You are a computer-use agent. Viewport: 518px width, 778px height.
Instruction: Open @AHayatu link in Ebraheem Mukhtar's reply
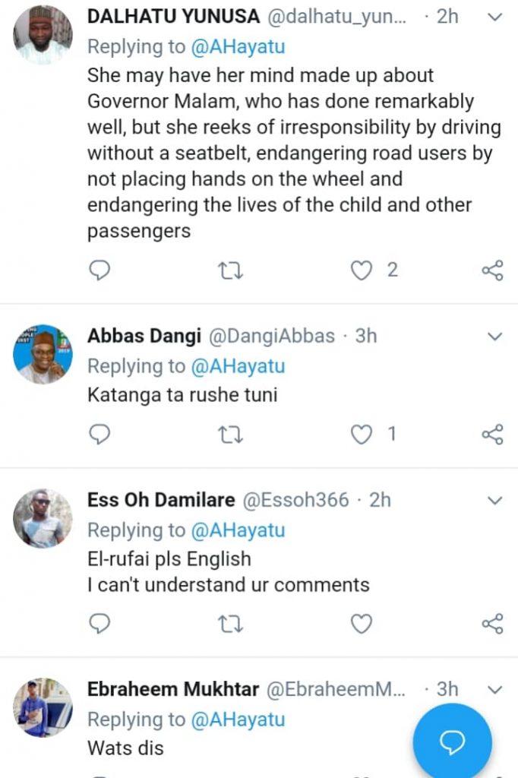pos(238,719)
